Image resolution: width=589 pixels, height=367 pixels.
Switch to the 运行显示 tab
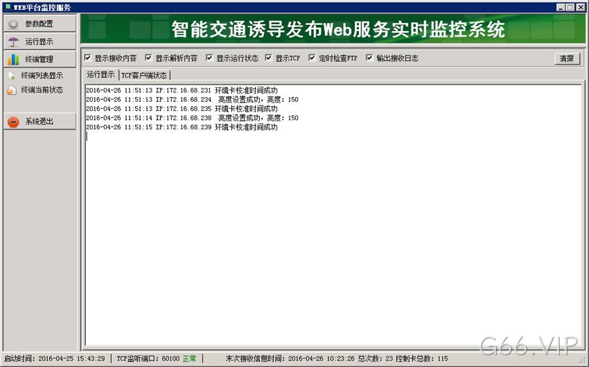[x=100, y=74]
